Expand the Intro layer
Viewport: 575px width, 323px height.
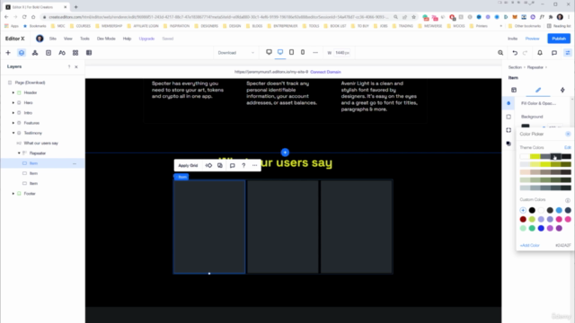13,113
